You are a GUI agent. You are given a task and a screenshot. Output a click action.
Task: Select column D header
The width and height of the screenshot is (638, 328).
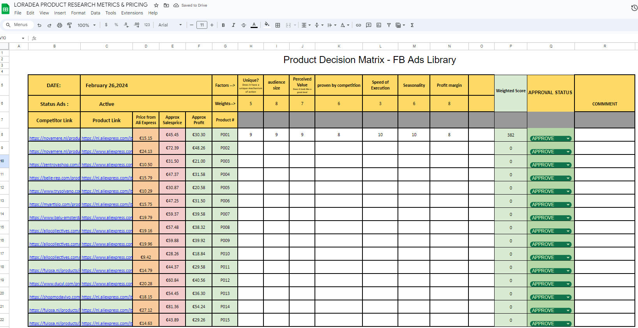click(146, 46)
